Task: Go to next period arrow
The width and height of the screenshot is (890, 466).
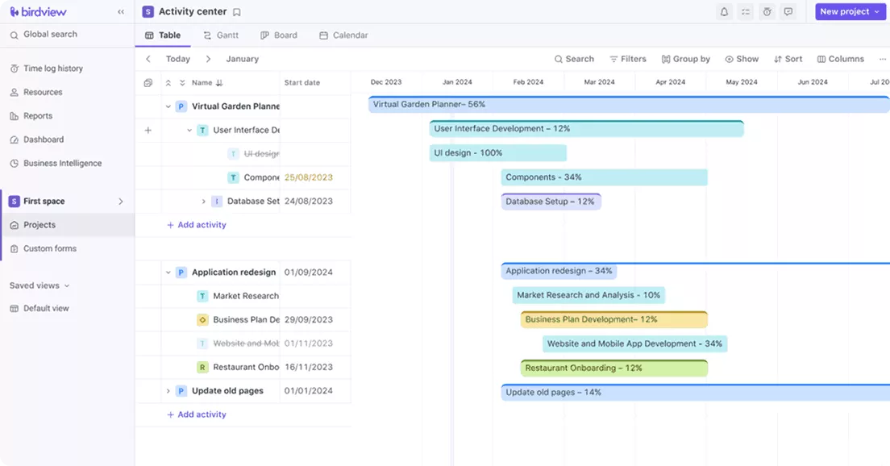Action: point(208,59)
